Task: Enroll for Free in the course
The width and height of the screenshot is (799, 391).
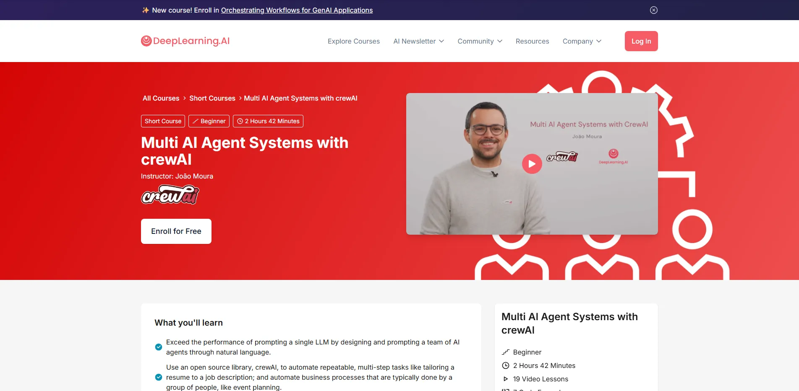Action: click(176, 231)
